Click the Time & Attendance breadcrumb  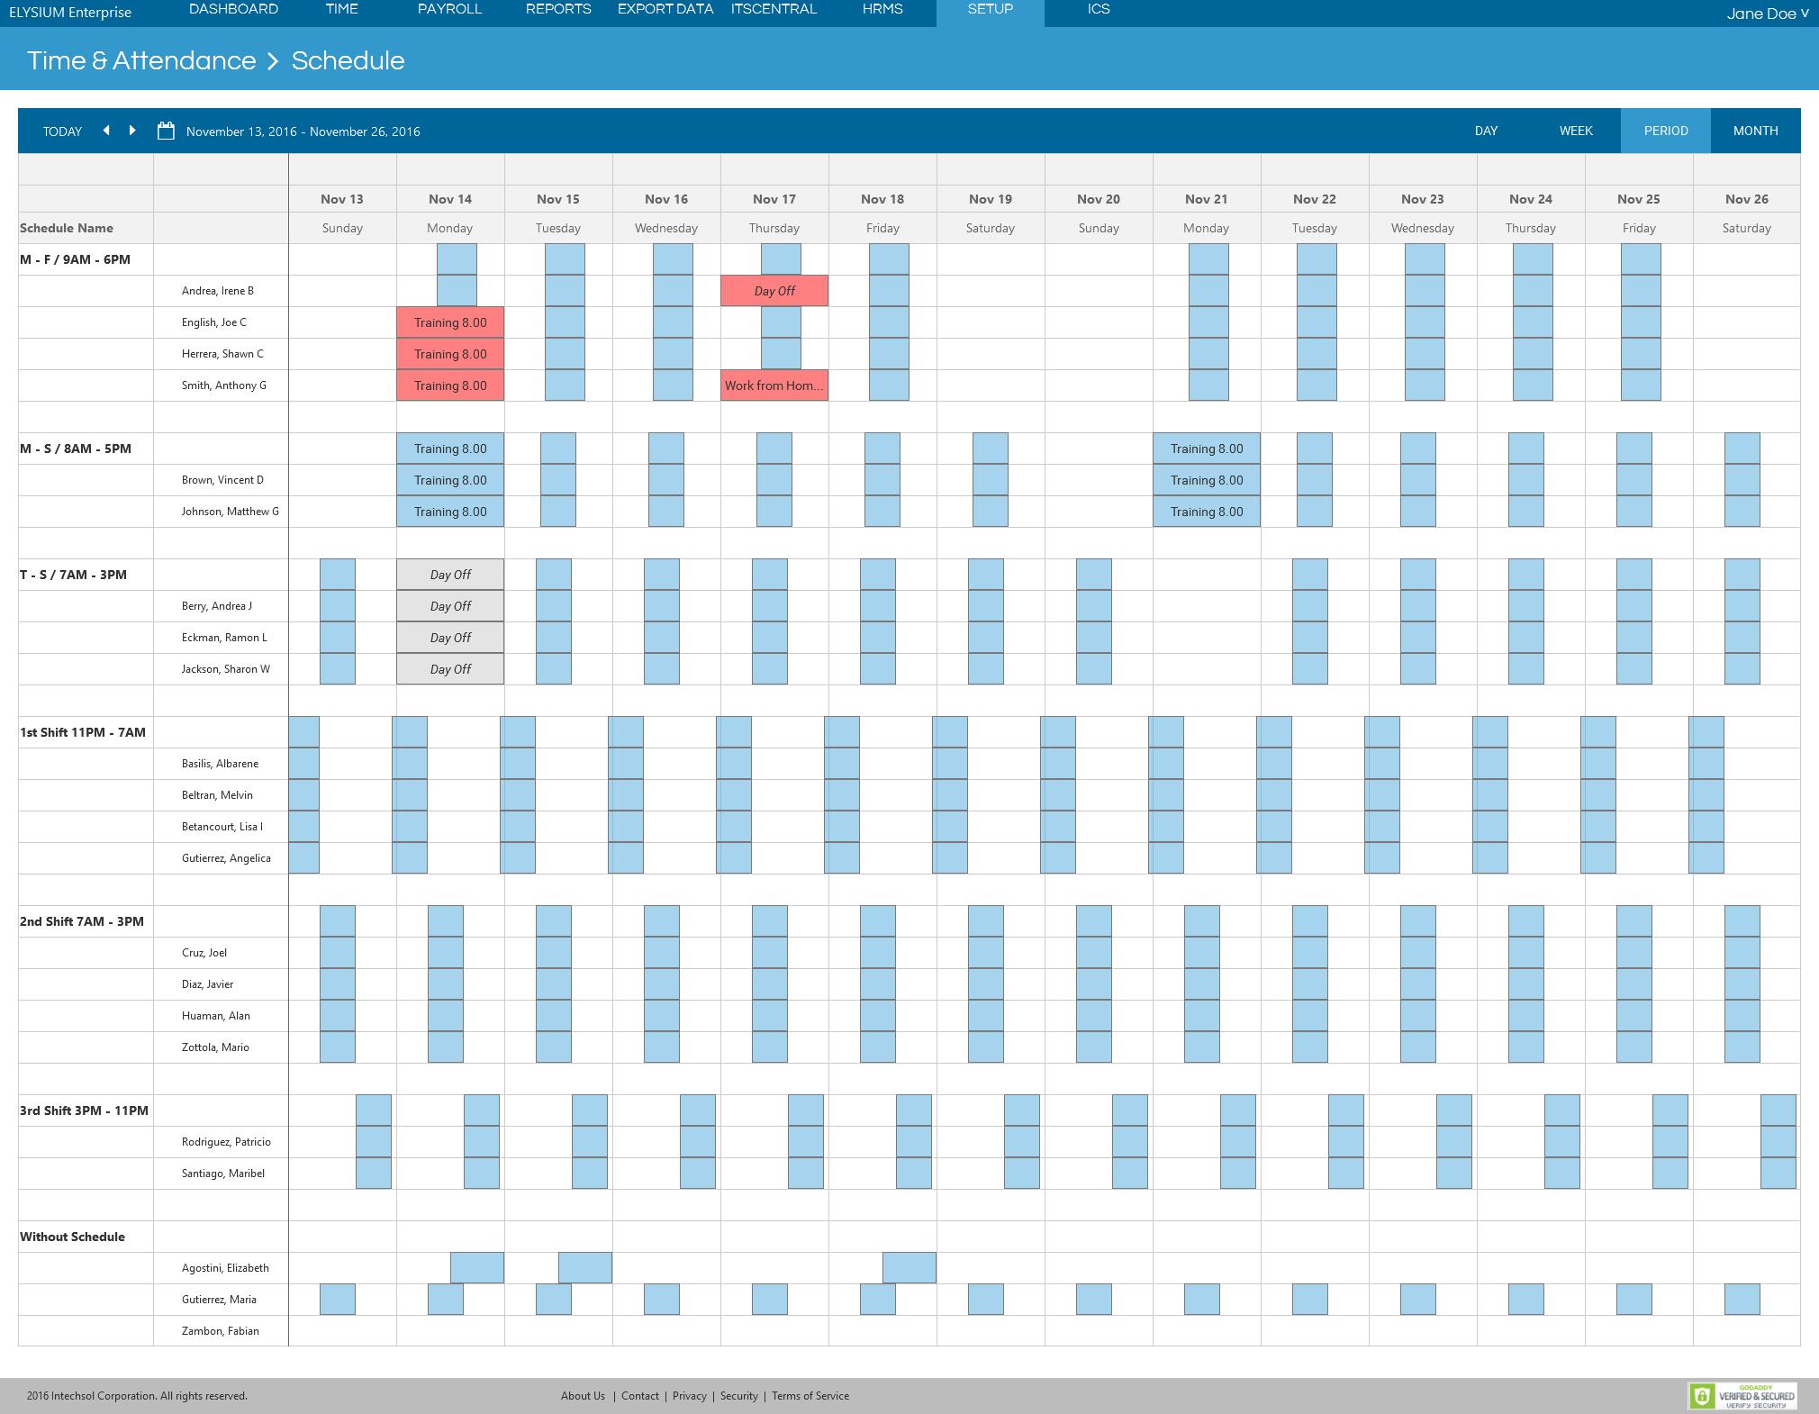point(141,60)
